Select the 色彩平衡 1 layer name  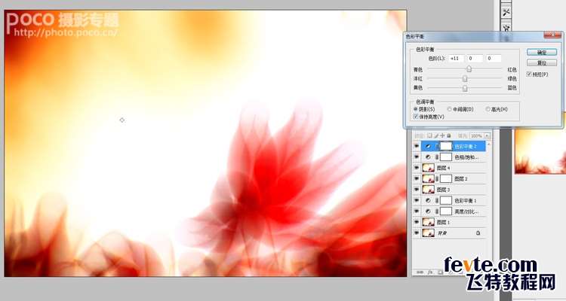(x=466, y=201)
